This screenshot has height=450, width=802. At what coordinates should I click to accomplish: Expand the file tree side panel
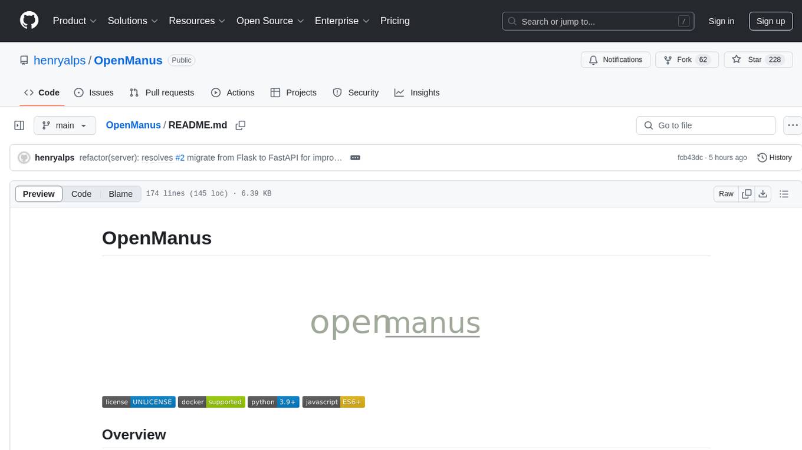[19, 125]
